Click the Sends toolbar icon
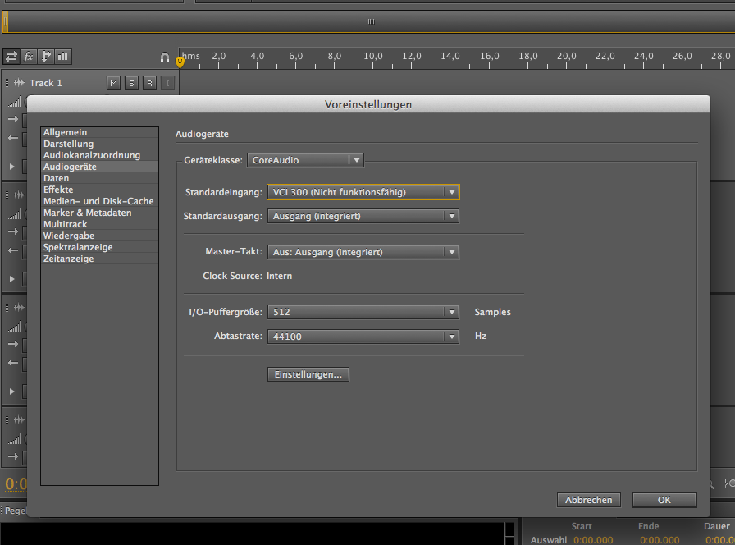 tap(46, 57)
